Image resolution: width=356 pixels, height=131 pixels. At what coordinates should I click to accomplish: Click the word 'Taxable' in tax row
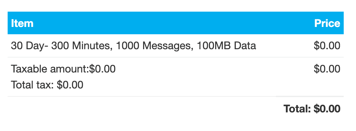point(29,69)
